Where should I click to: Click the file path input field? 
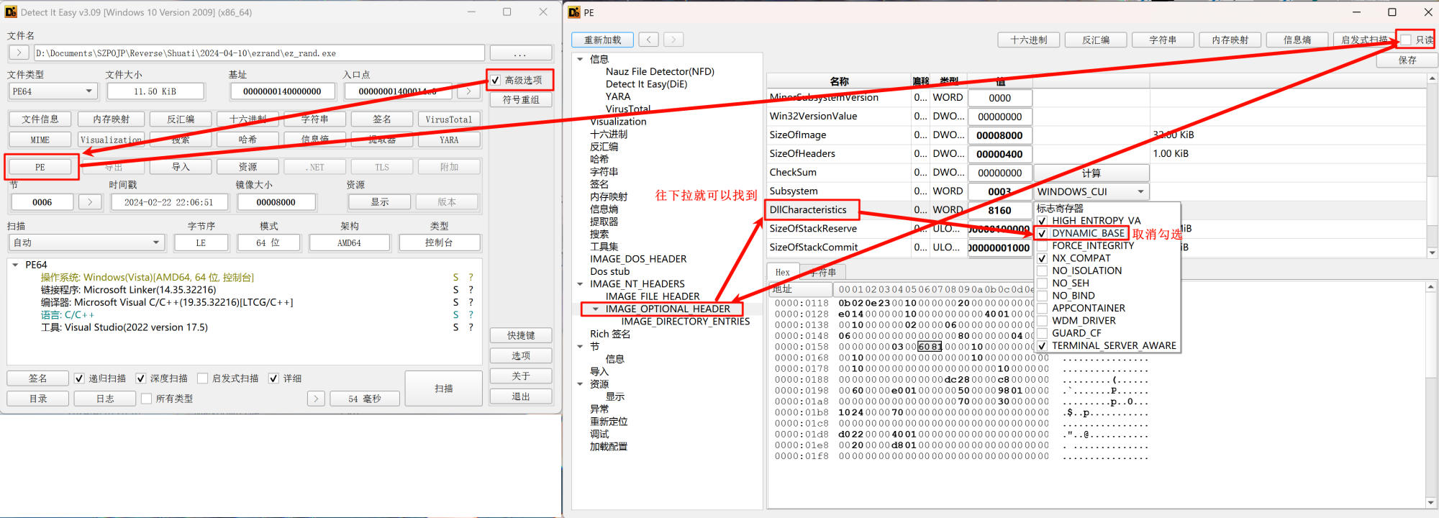pos(259,53)
